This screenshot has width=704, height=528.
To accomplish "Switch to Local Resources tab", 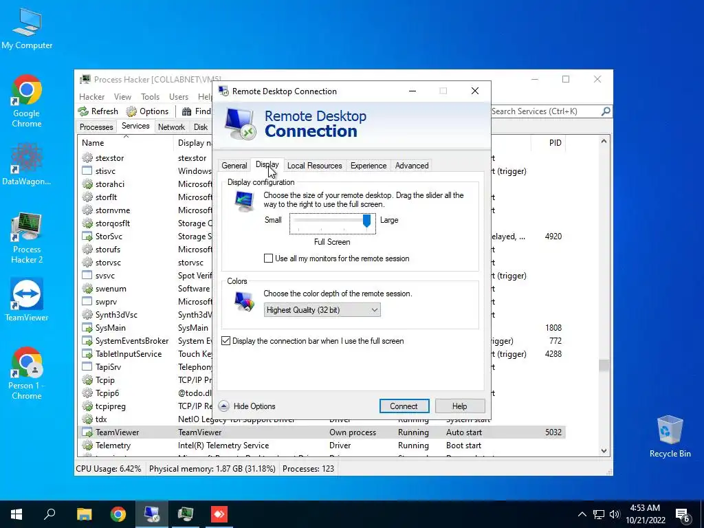I will tap(314, 166).
